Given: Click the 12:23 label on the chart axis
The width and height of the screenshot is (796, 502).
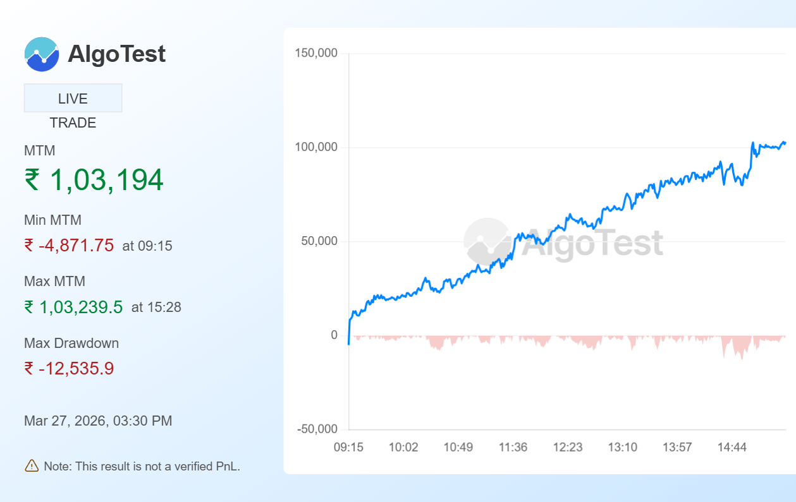Looking at the screenshot, I should click(x=568, y=446).
